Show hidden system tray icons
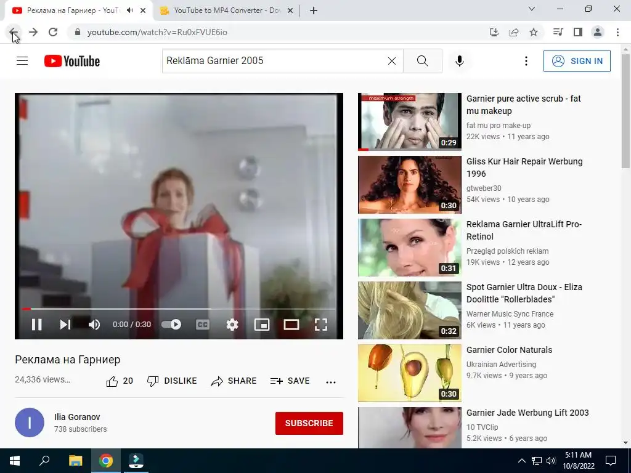 coord(521,461)
